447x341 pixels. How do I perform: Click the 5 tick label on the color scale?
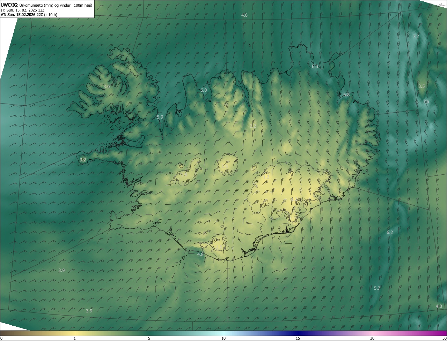(149, 338)
